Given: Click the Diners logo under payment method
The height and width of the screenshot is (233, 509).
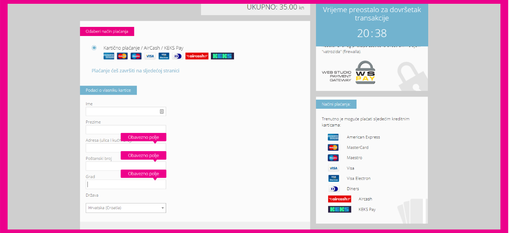Looking at the screenshot, I should tap(177, 56).
